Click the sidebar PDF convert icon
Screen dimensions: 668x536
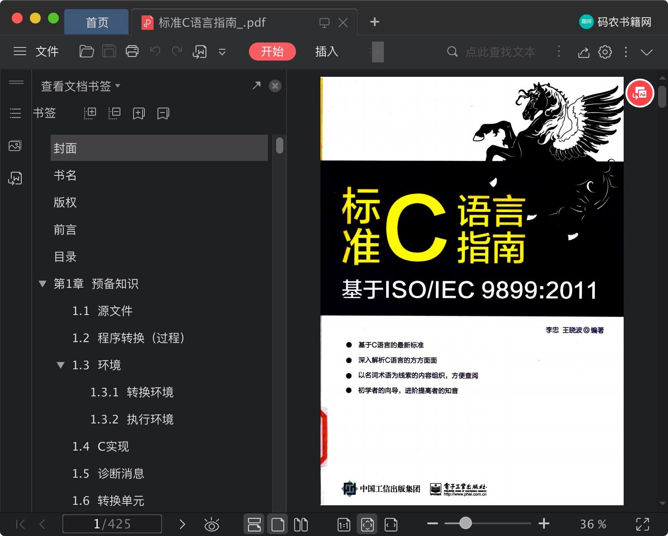tap(15, 179)
